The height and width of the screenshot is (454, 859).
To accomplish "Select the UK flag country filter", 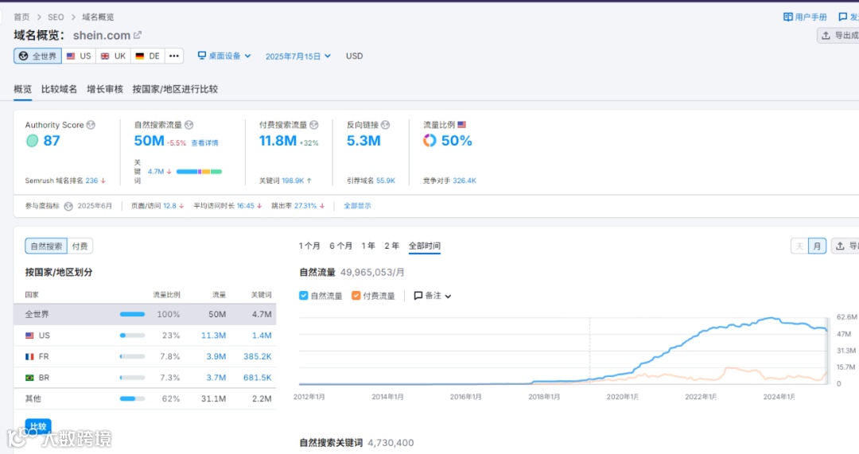I will (114, 56).
